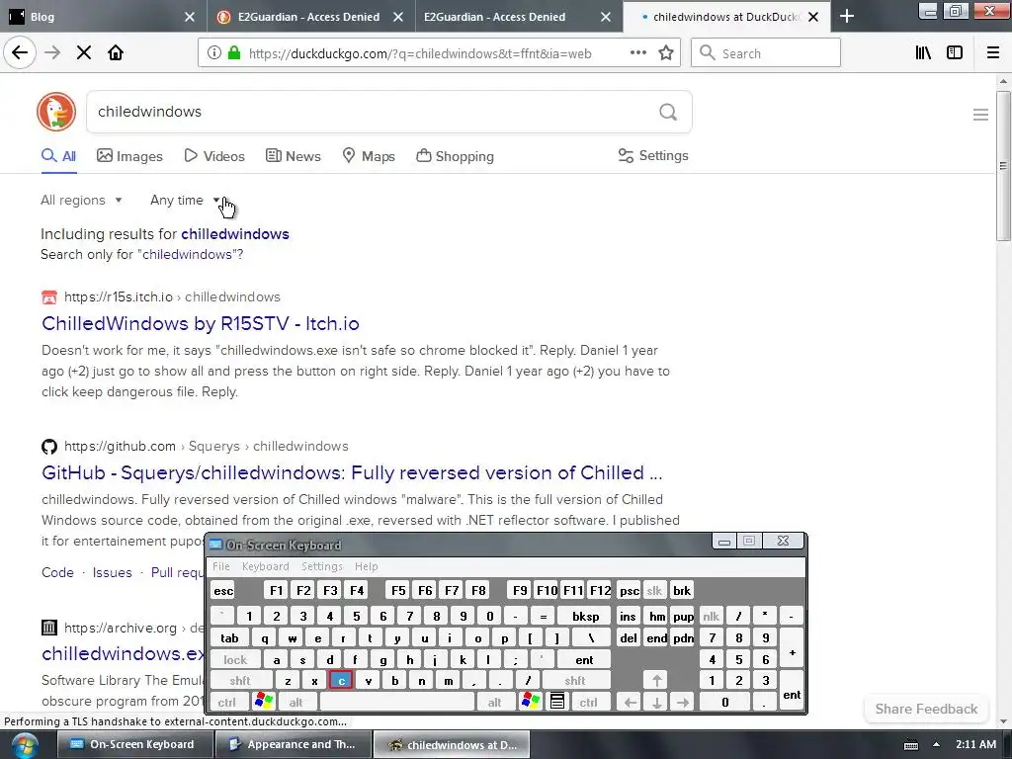Open GitHub Squerys/chilledwindows result
Image resolution: width=1012 pixels, height=759 pixels.
click(352, 472)
